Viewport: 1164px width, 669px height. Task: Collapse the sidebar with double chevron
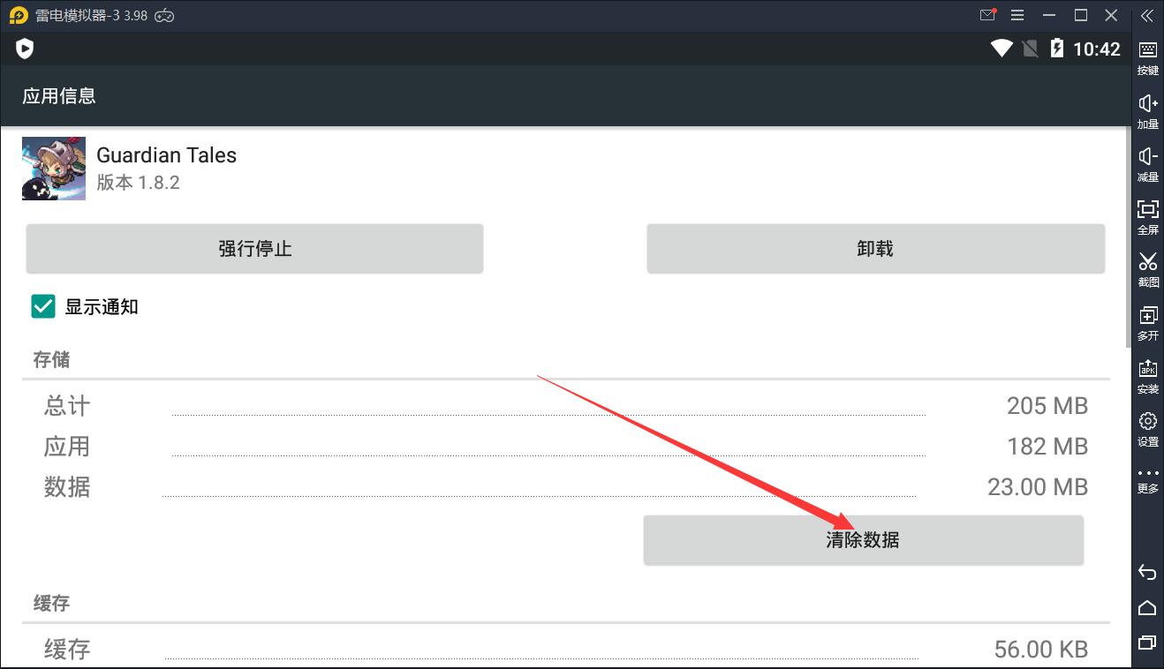[x=1147, y=16]
